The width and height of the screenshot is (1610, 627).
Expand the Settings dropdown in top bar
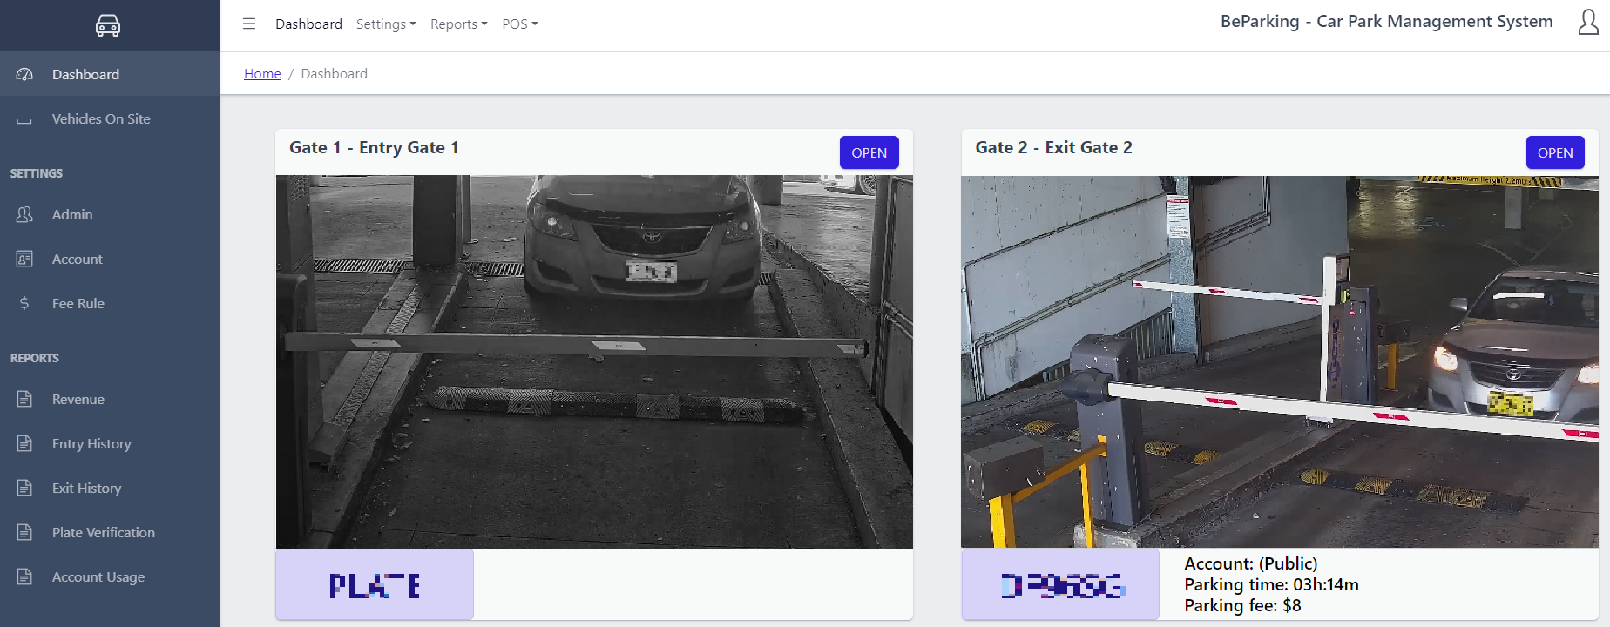(385, 24)
